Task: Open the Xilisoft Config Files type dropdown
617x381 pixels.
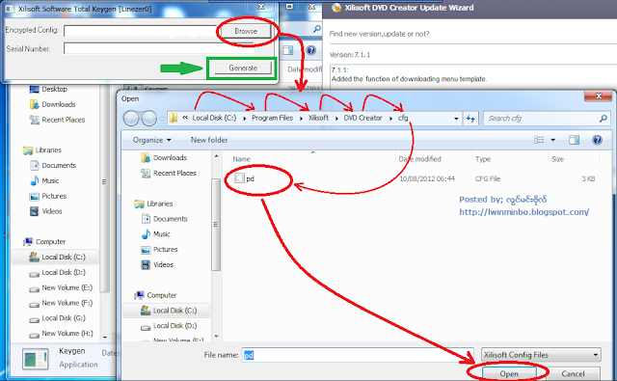Action: pos(541,355)
